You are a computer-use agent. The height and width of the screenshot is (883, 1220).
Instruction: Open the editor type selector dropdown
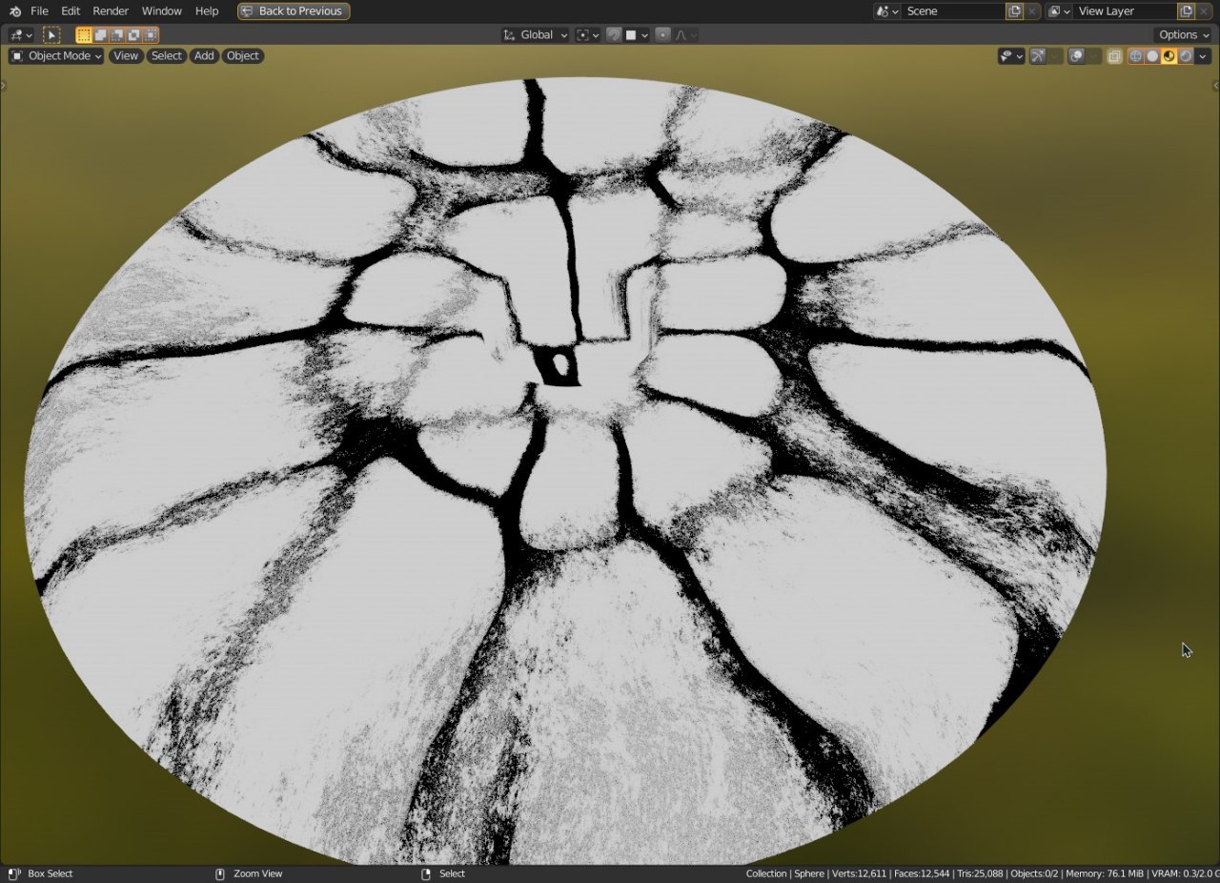tap(21, 35)
